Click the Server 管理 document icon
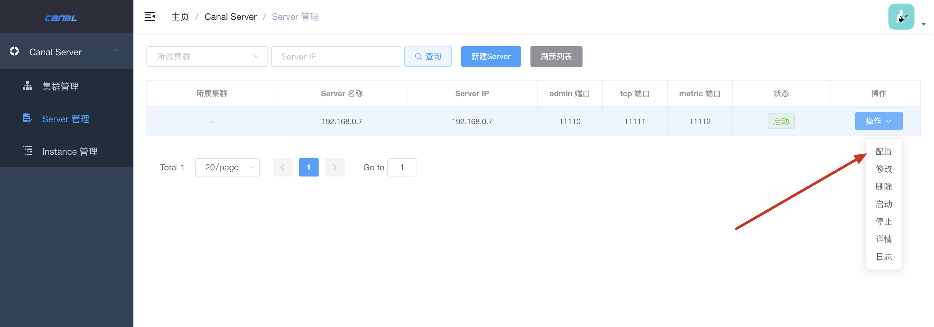This screenshot has width=934, height=327. click(27, 118)
